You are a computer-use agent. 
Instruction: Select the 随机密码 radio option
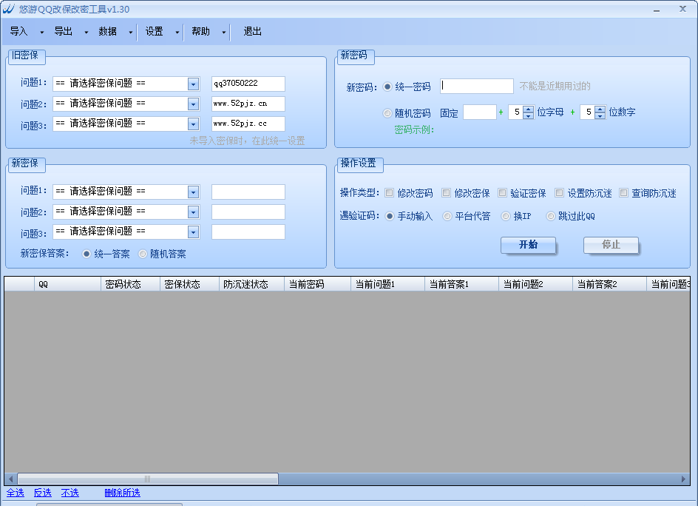[387, 113]
